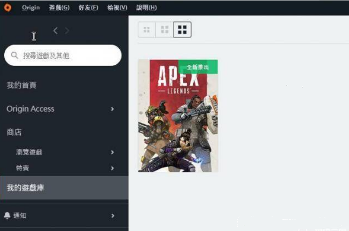Open the 好友(F) menu
The image size is (349, 231).
click(88, 8)
